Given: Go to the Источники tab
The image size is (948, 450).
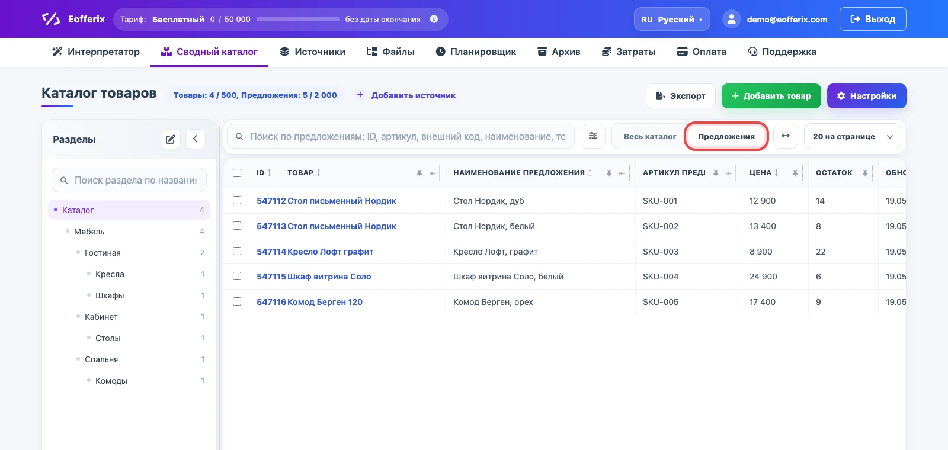Looking at the screenshot, I should pyautogui.click(x=312, y=52).
